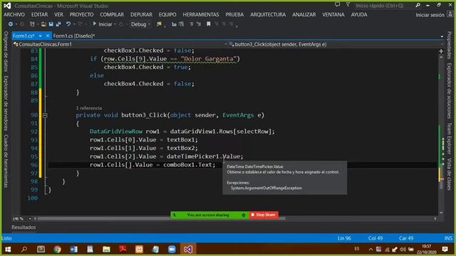Pin the Form1.cs tab
Viewport: 456px width, 256px height.
click(x=41, y=36)
